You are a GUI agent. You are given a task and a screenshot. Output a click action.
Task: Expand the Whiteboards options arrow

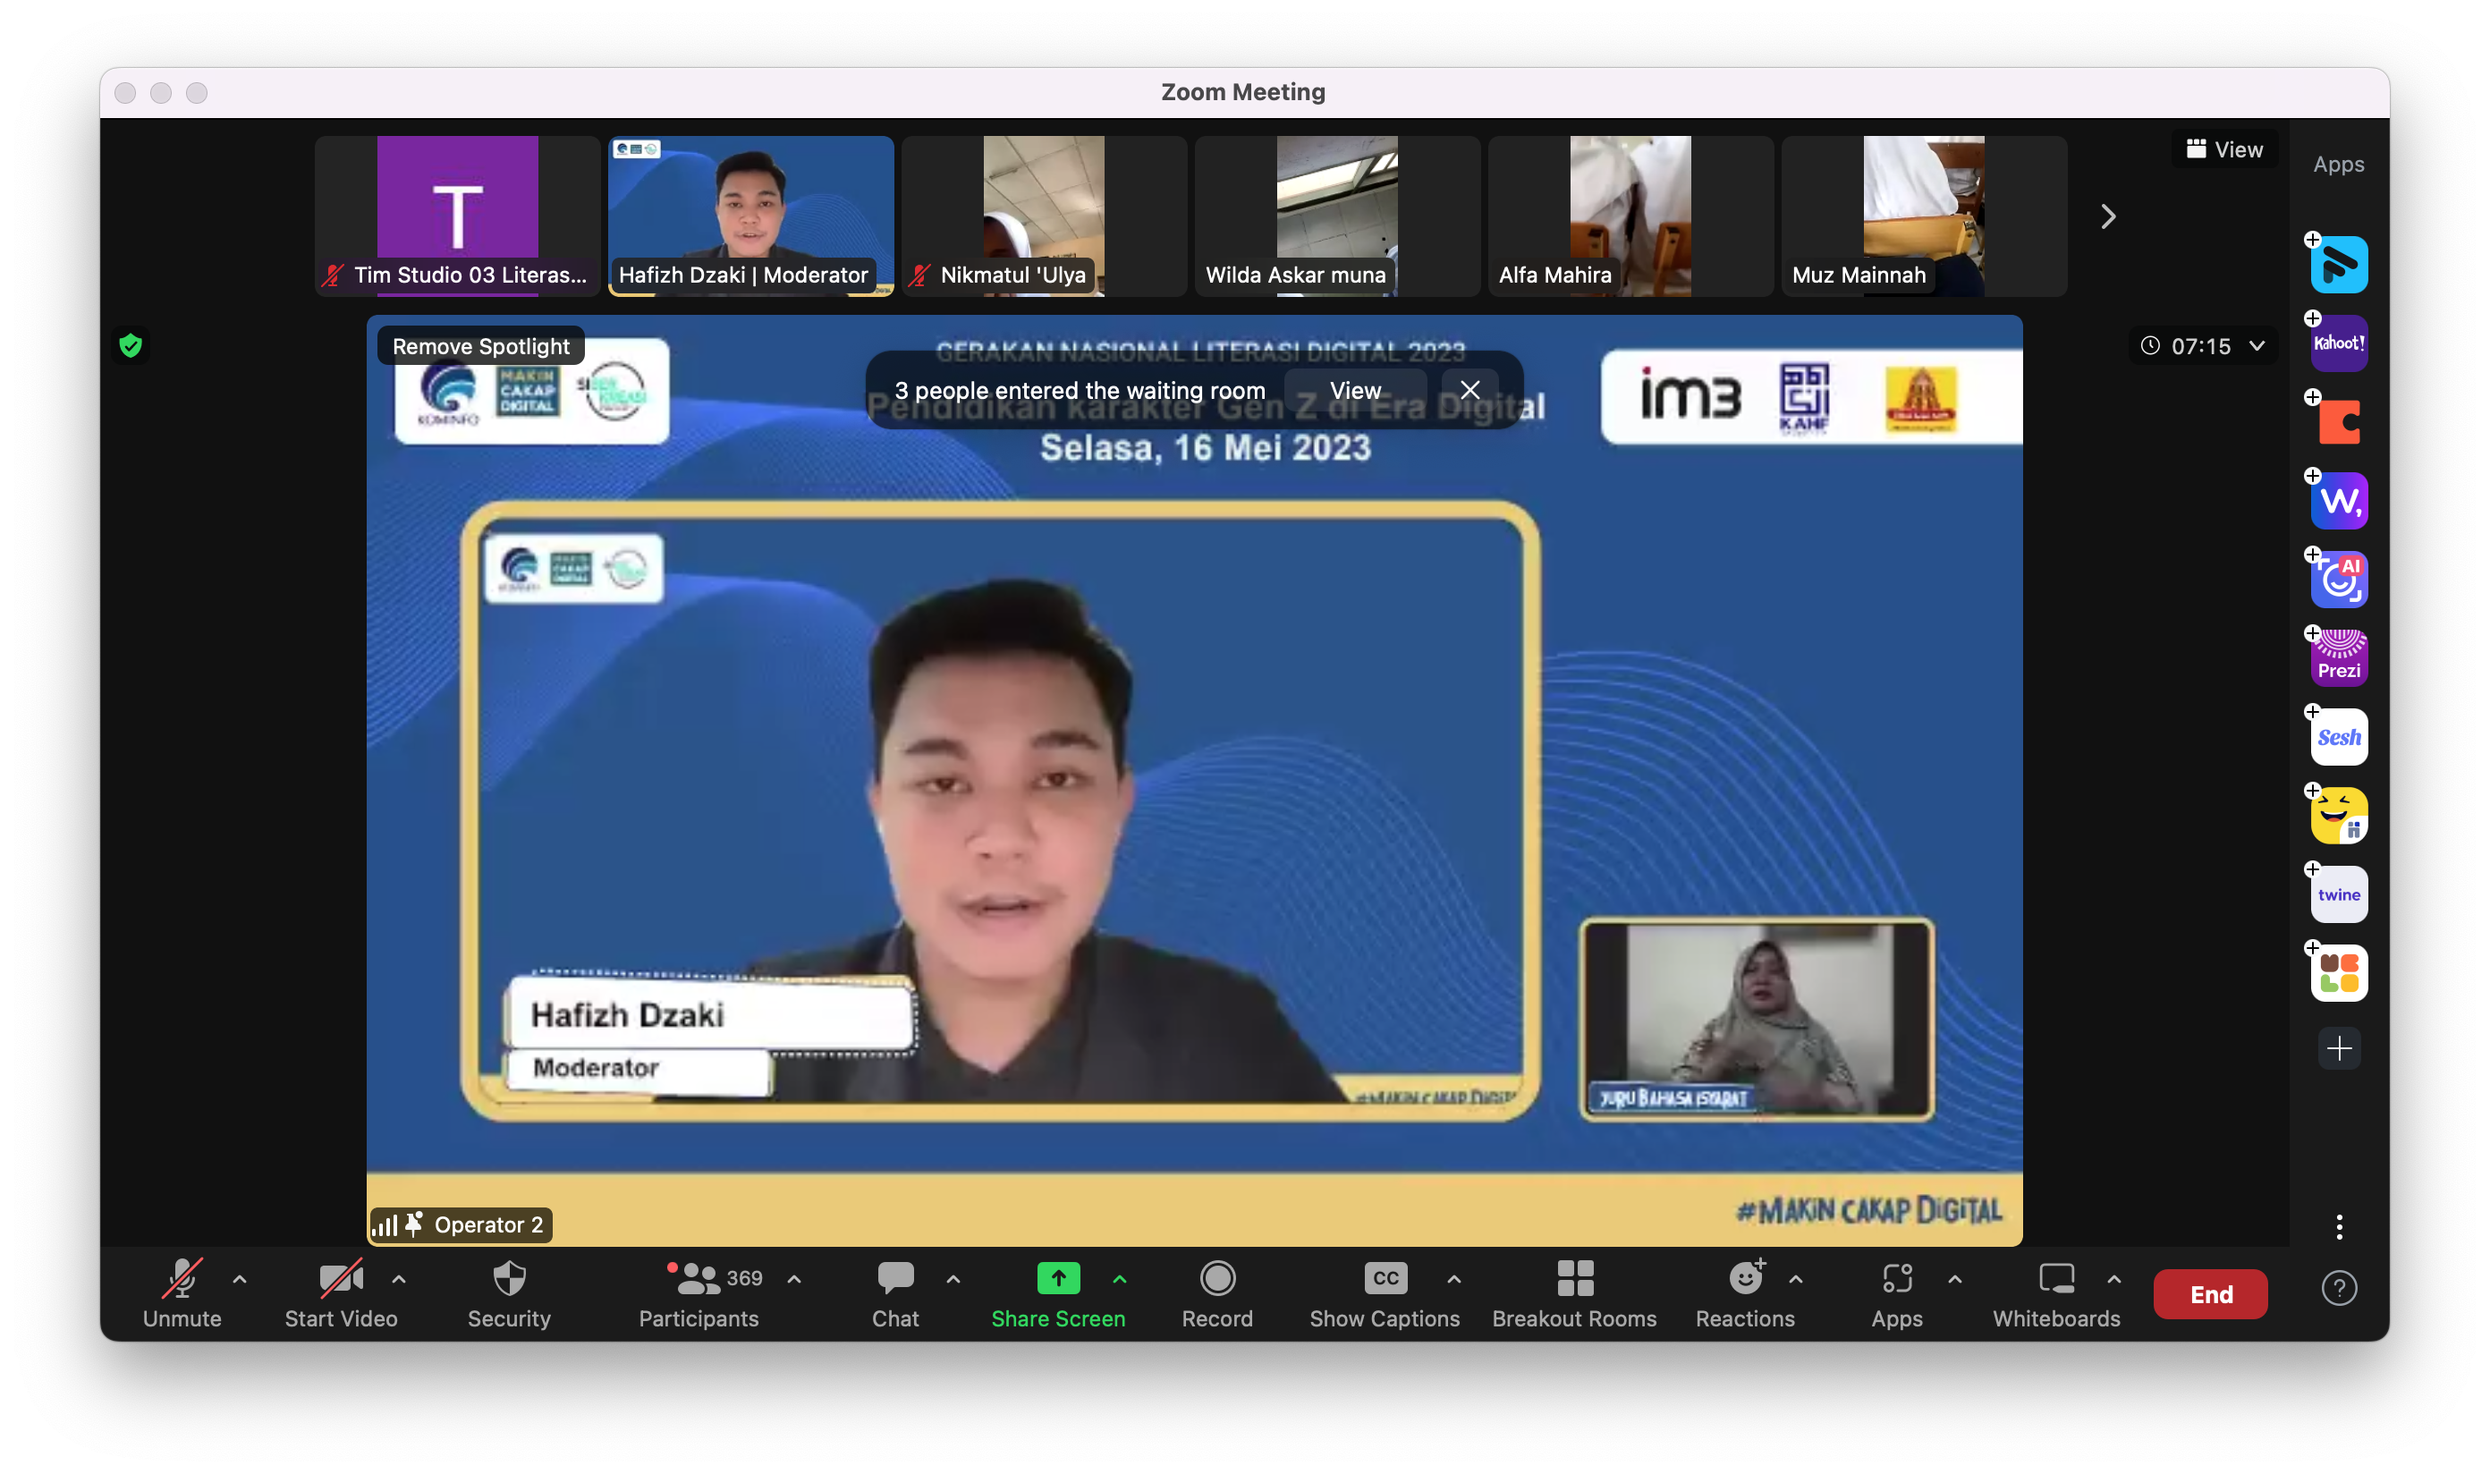pyautogui.click(x=2113, y=1279)
